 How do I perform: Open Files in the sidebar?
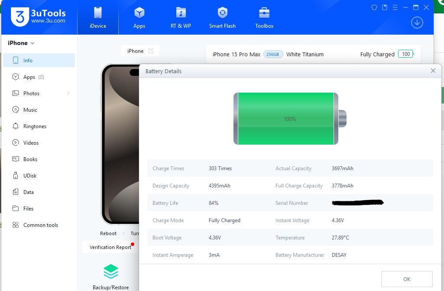click(x=39, y=208)
